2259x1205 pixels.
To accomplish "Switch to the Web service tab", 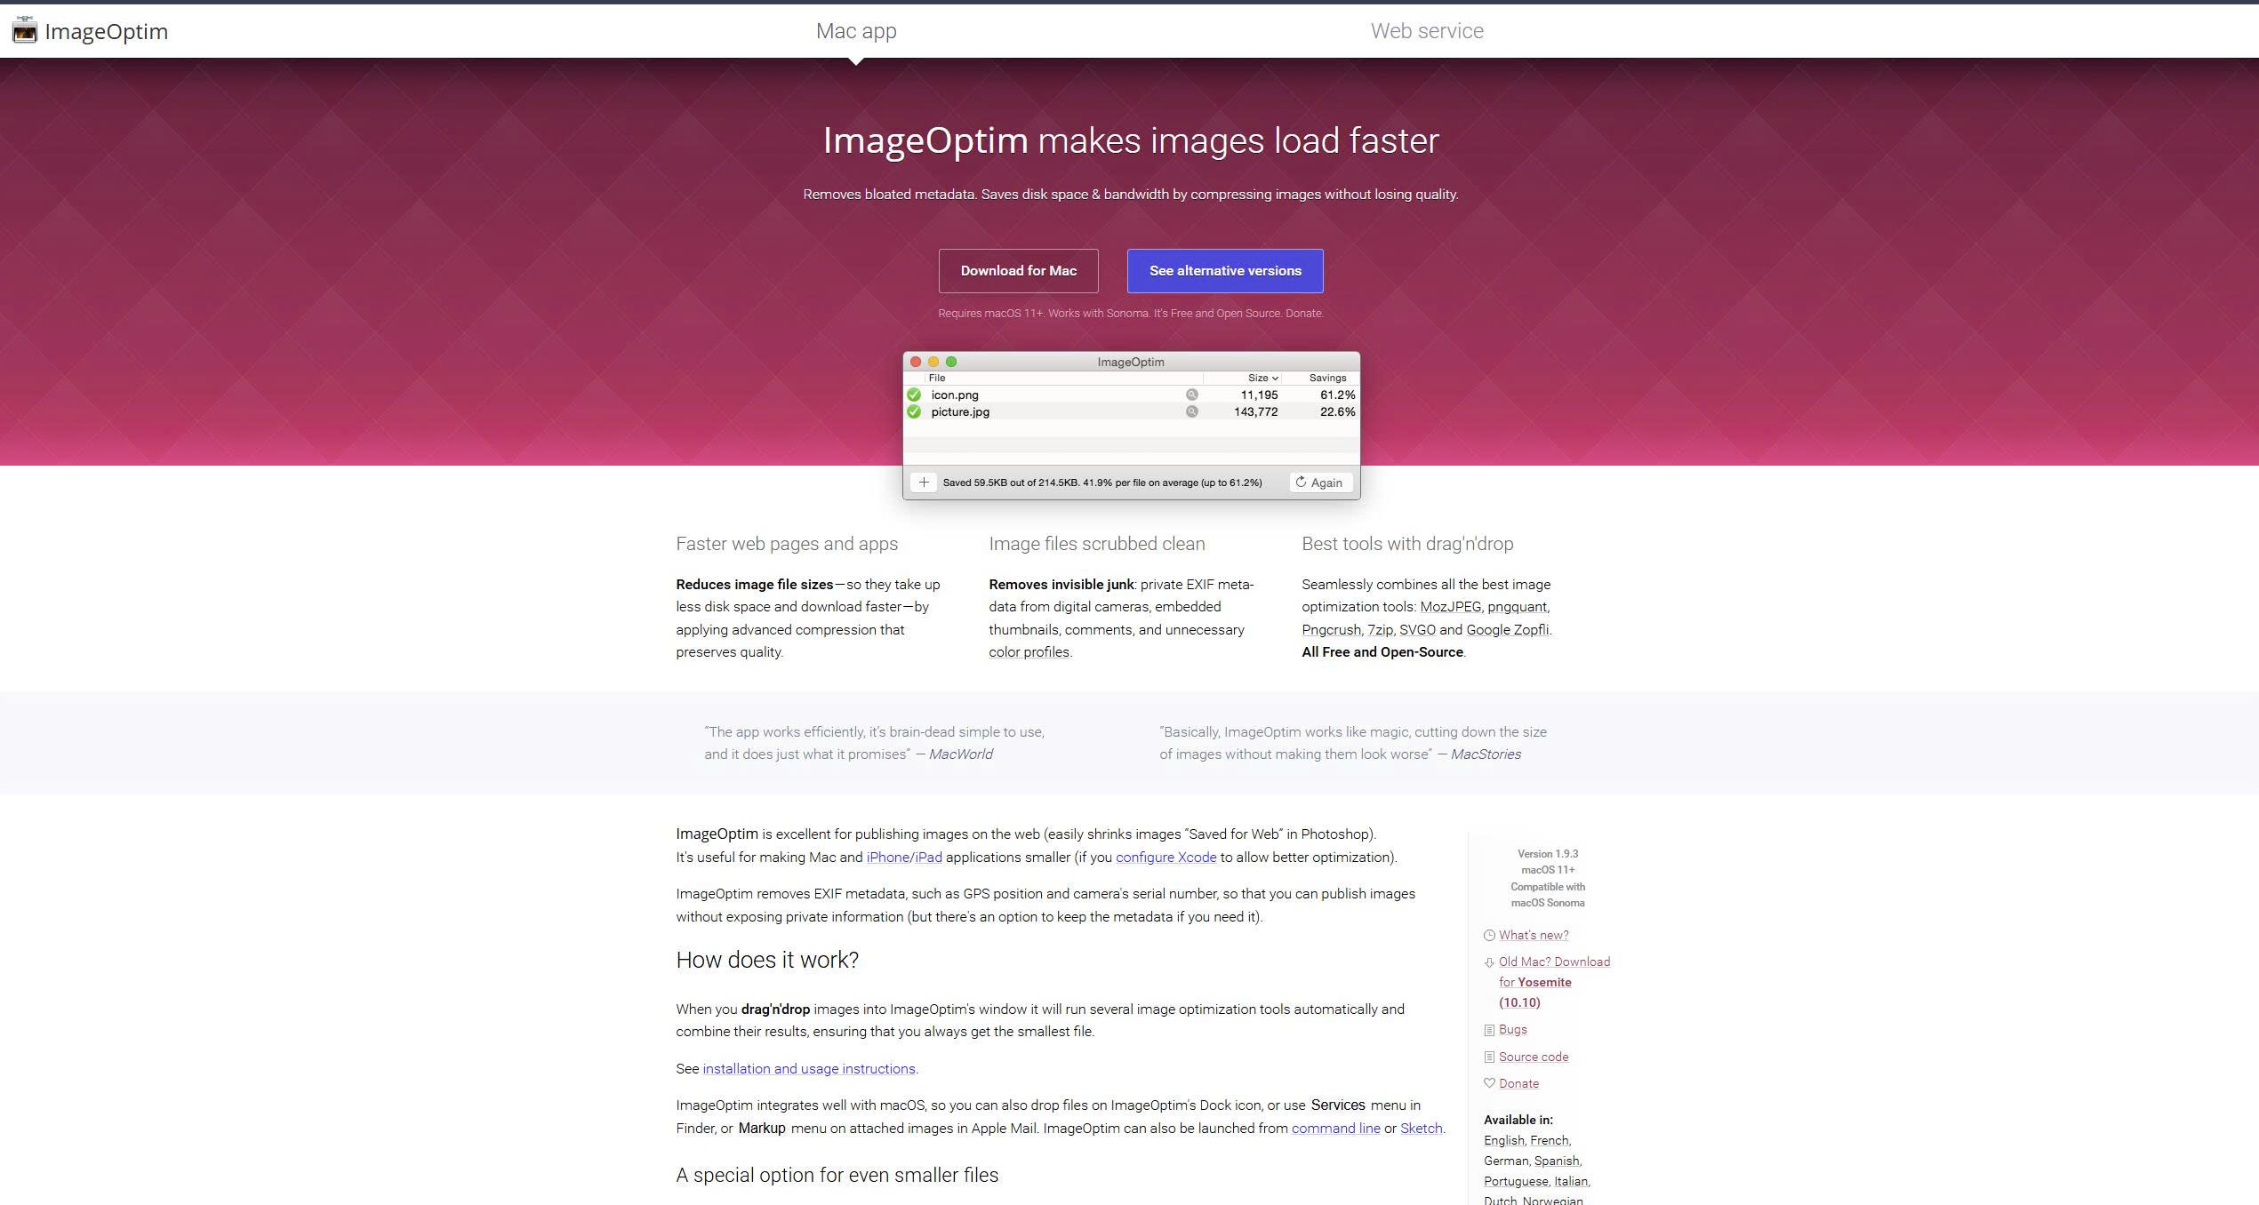I will point(1426,30).
